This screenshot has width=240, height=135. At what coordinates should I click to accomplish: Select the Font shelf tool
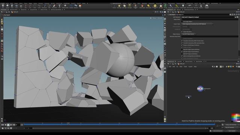pyautogui.click(x=59, y=6)
